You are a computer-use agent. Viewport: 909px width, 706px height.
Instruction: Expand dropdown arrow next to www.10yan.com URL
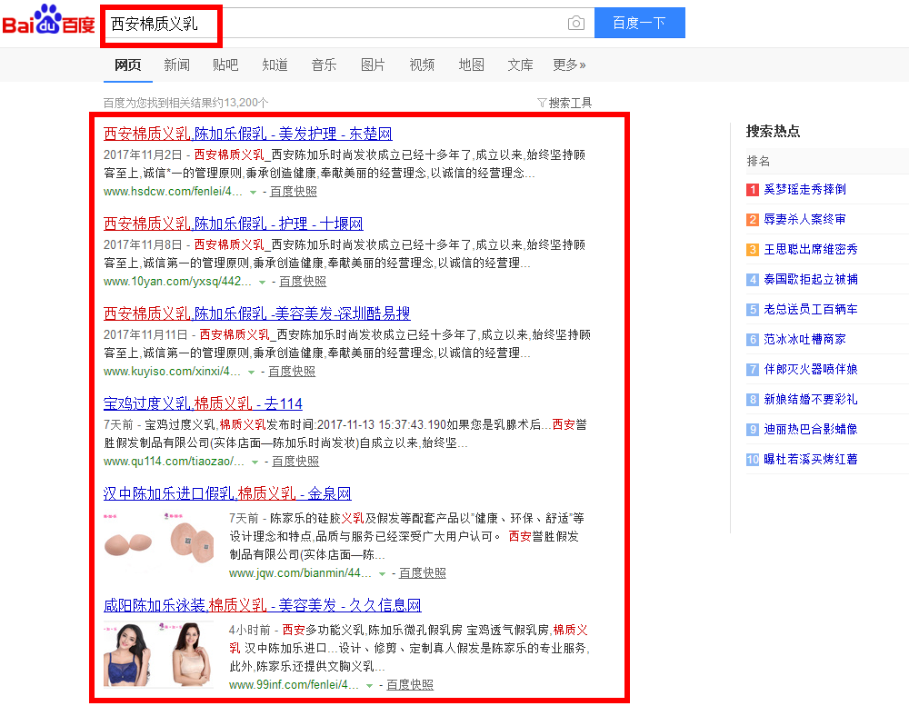tap(262, 282)
